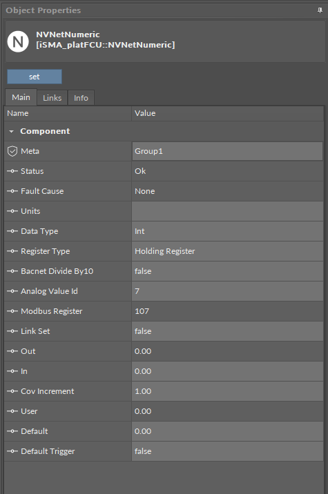Toggle the Default Trigger false value
Image resolution: width=328 pixels, height=494 pixels.
pos(227,451)
